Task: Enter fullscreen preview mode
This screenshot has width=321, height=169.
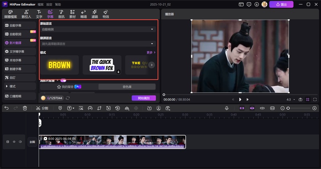Action: (x=315, y=99)
